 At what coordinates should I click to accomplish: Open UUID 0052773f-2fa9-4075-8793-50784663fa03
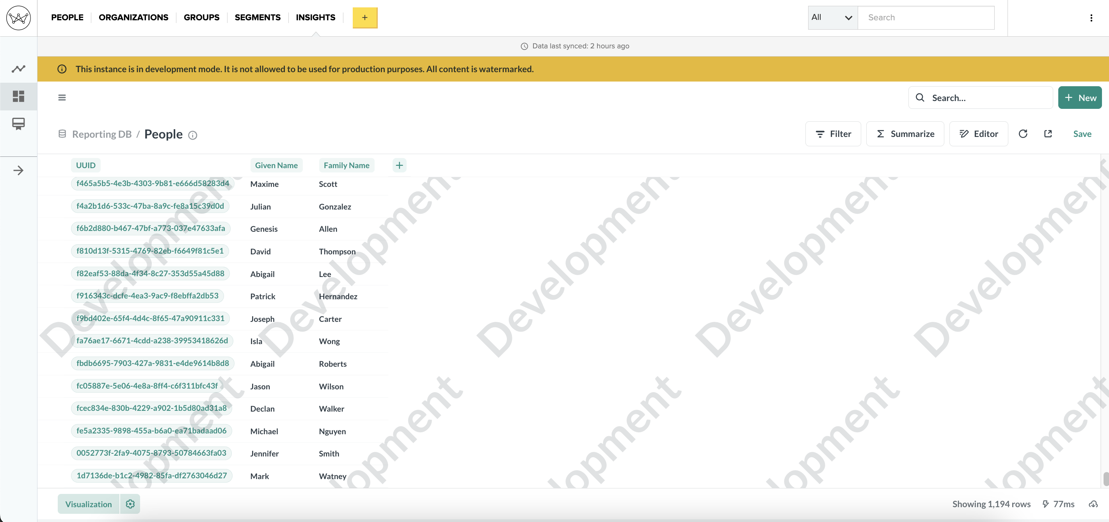click(151, 453)
